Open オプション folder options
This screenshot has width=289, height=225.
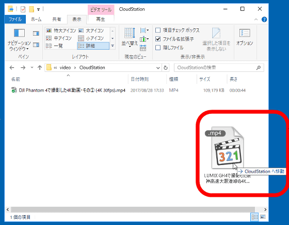[245, 37]
